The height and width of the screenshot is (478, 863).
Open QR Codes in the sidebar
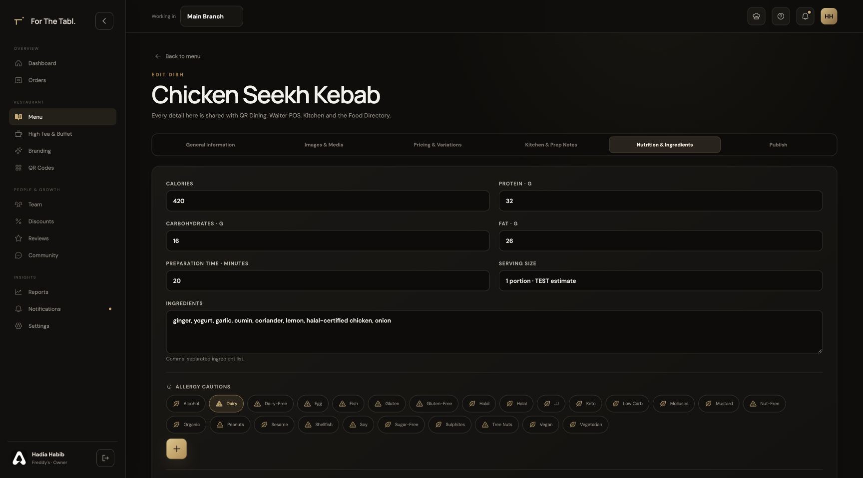(x=41, y=168)
